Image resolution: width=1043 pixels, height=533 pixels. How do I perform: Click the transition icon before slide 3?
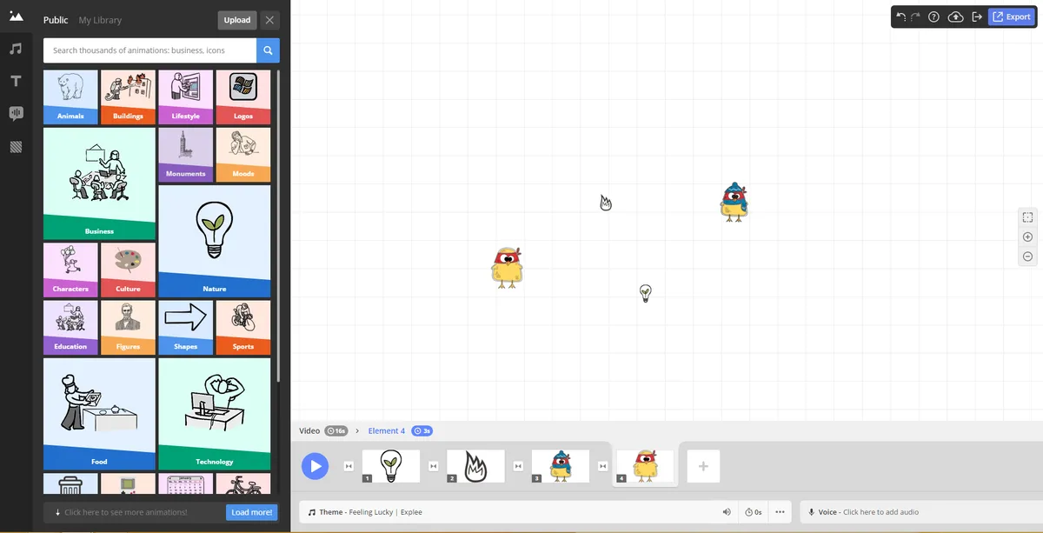point(518,466)
